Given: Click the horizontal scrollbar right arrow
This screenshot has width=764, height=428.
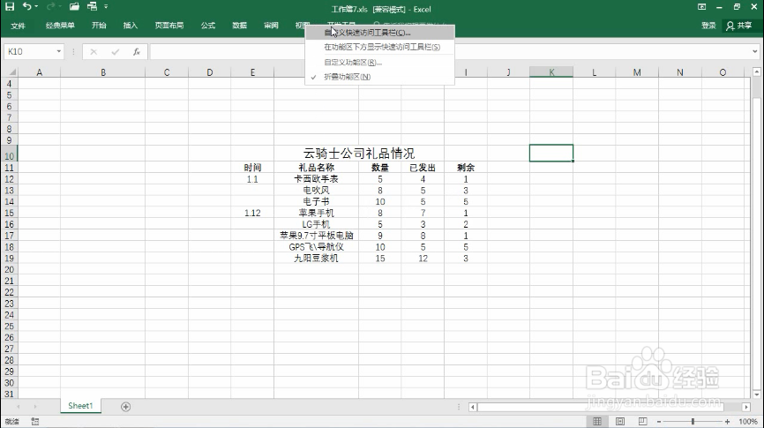Looking at the screenshot, I should pyautogui.click(x=746, y=407).
